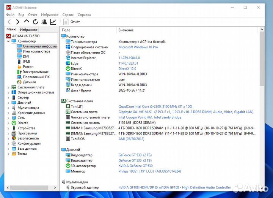Viewport: 273px width, 198px height.
Task: Open the Microsoft Windows 10 Pro link
Action: coord(138,47)
